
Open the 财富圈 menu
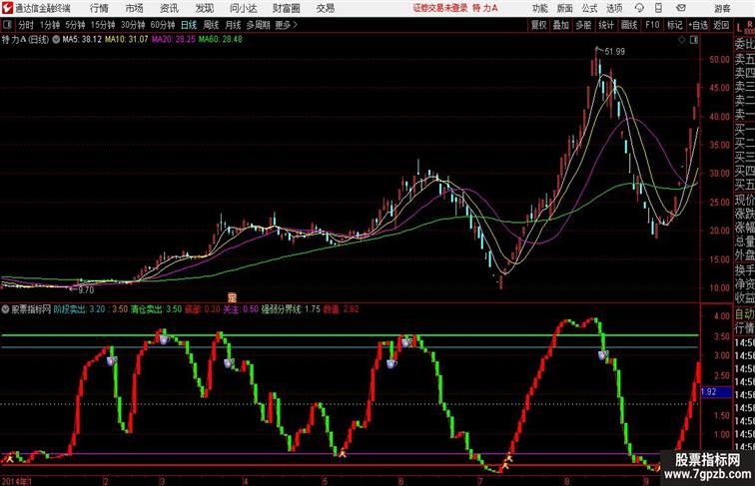pos(286,8)
